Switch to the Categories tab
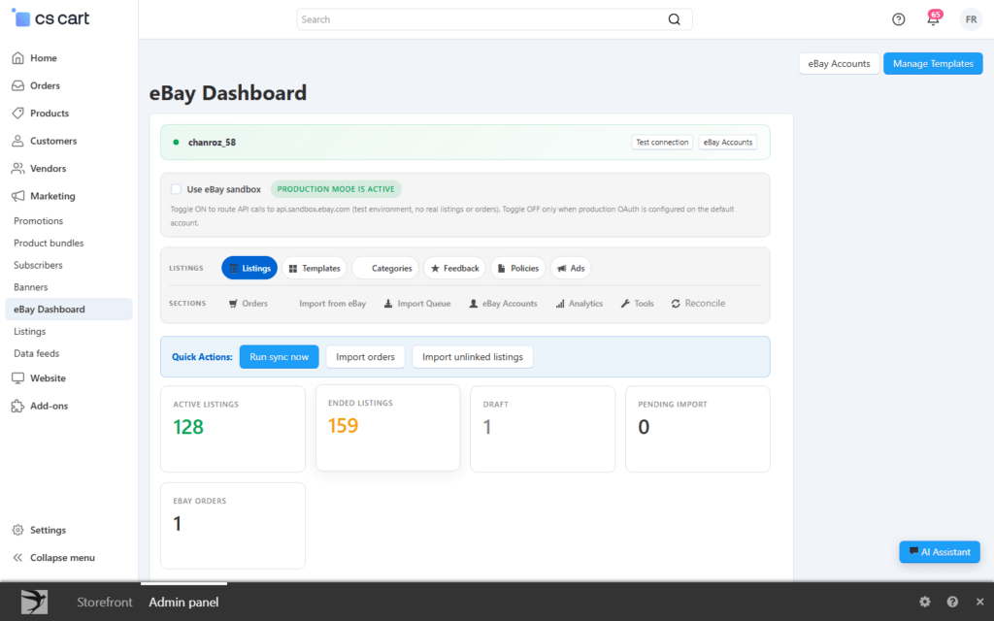The image size is (994, 621). [x=385, y=268]
